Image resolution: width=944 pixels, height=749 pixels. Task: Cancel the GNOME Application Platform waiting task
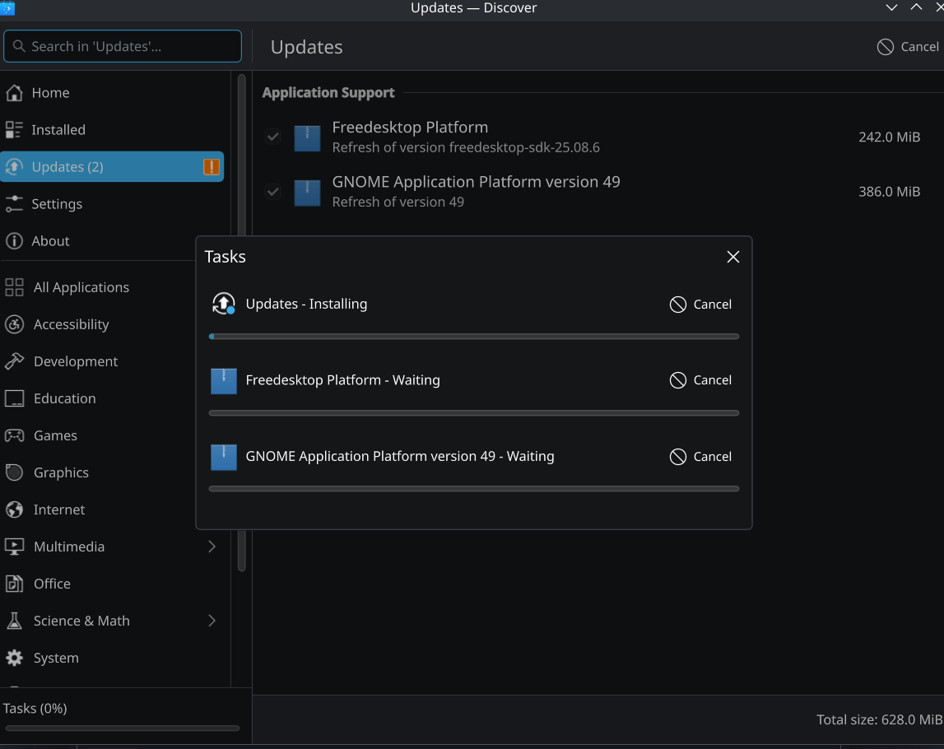700,457
